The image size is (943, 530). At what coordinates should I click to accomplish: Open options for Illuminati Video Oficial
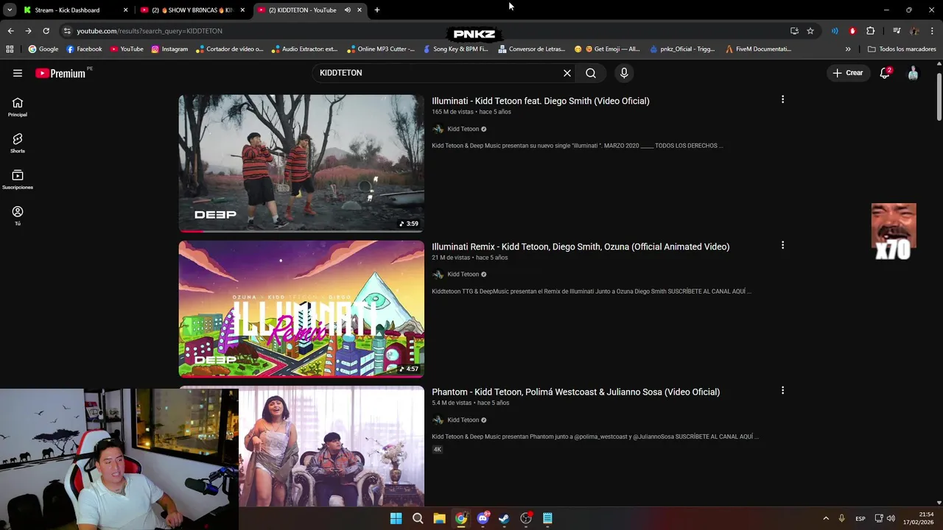[782, 99]
